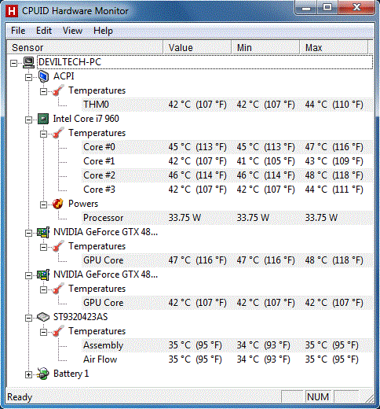Click the Powers flame icon
This screenshot has width=380, height=409.
58,204
